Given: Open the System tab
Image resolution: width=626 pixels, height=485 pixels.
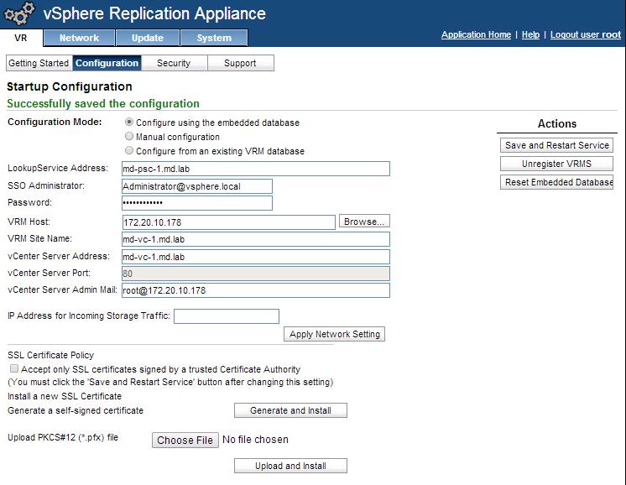Looking at the screenshot, I should coord(214,38).
